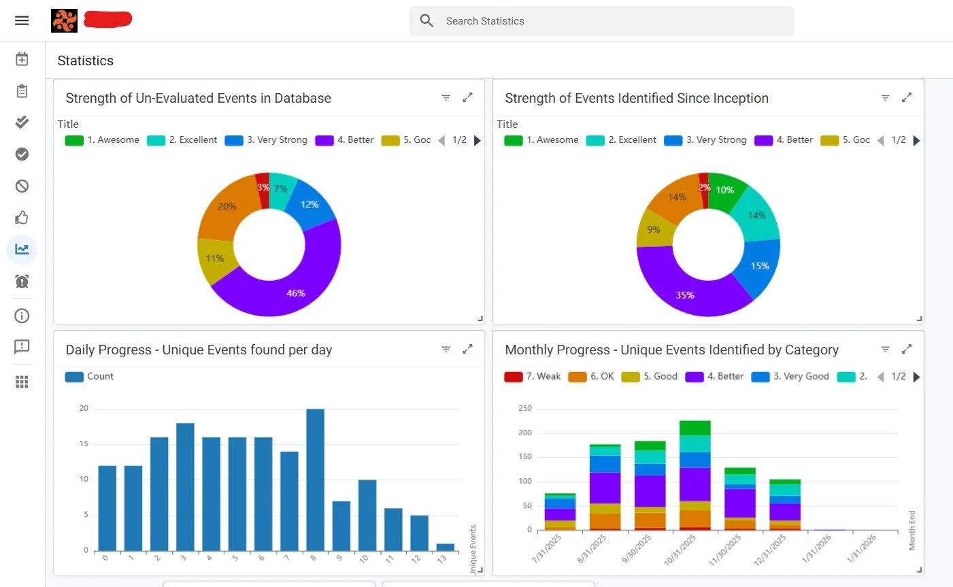Toggle 1. Awesome legend in Un-Evaluated chart
Viewport: 953px width, 587px height.
[x=102, y=140]
